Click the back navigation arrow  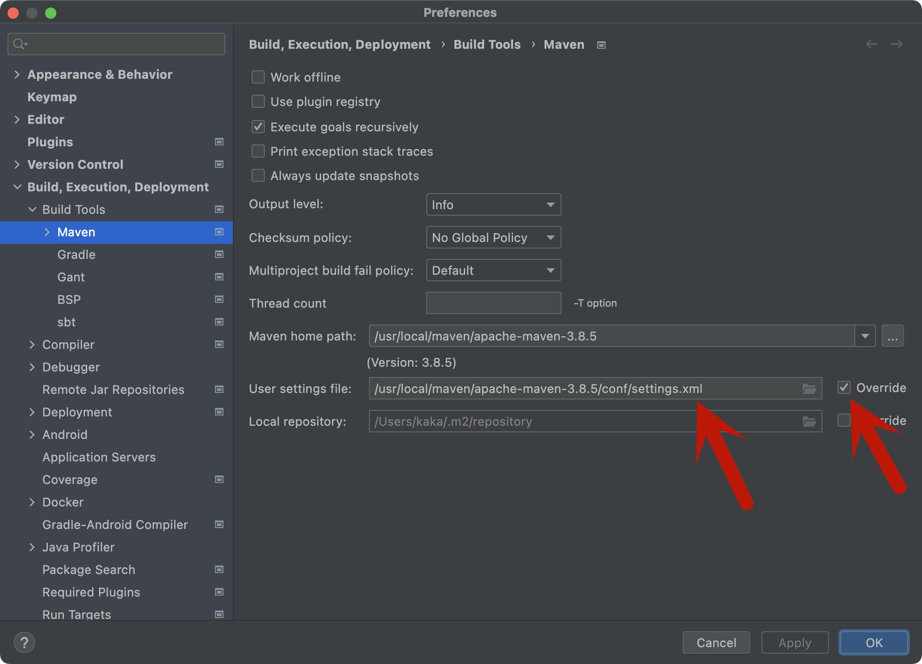pos(872,44)
